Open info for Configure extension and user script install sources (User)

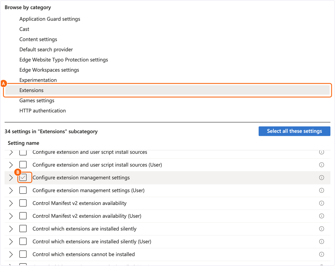(x=322, y=165)
